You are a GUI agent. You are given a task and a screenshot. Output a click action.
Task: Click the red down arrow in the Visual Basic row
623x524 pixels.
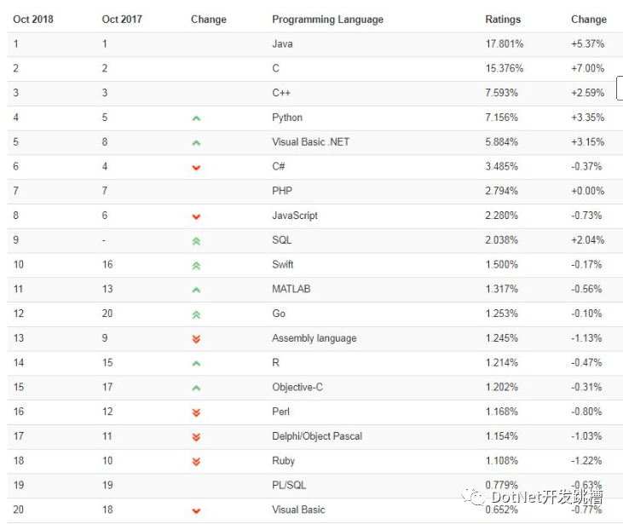pyautogui.click(x=196, y=511)
